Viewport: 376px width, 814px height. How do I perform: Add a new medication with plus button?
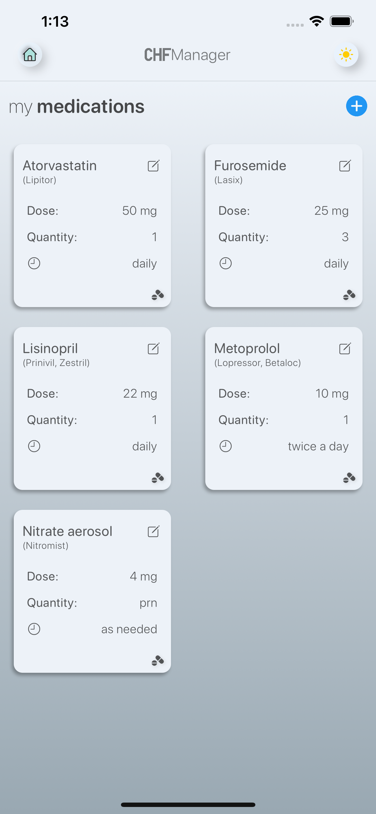tap(356, 106)
